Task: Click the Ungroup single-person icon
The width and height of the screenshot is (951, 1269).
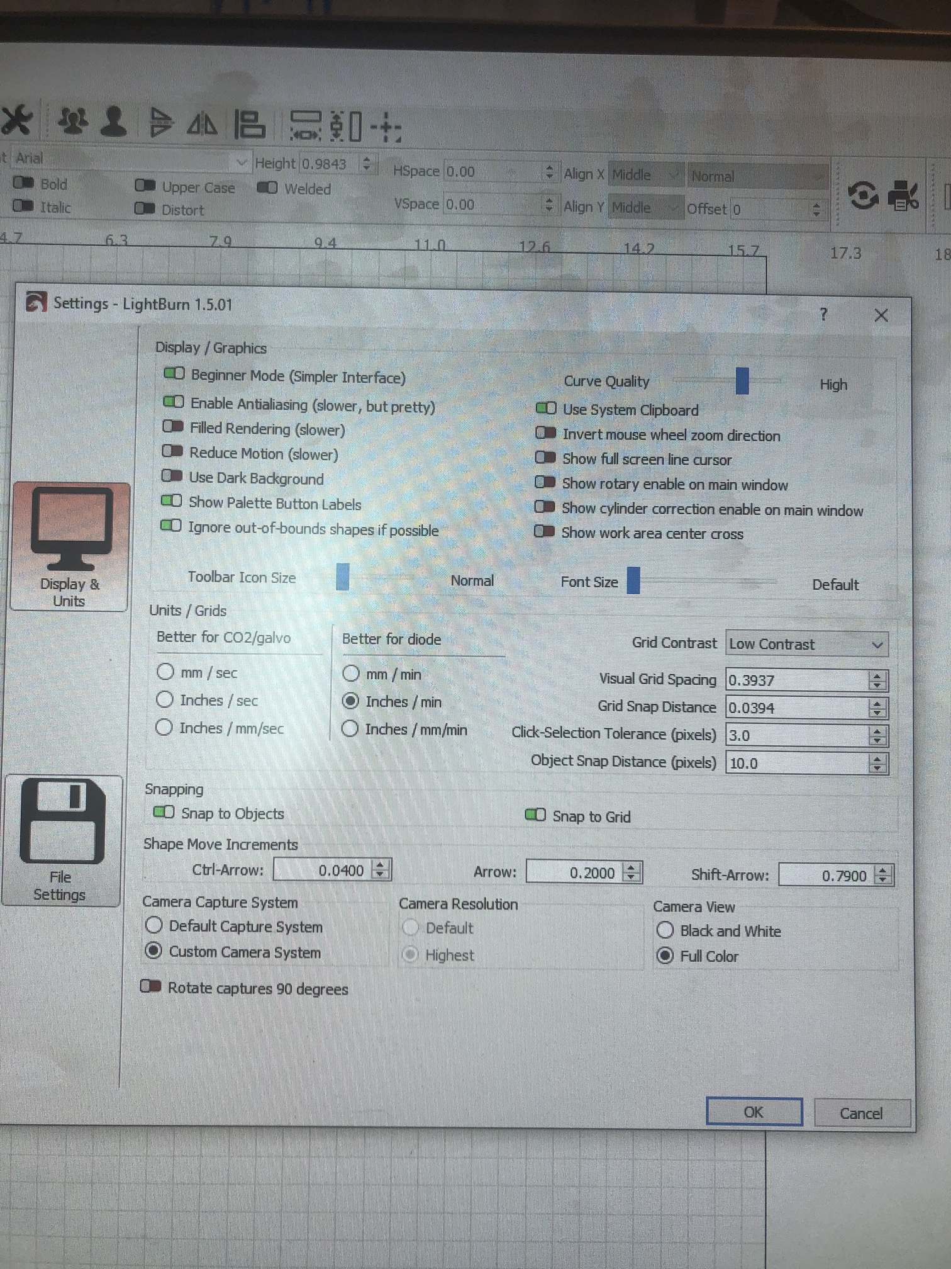Action: click(x=114, y=121)
